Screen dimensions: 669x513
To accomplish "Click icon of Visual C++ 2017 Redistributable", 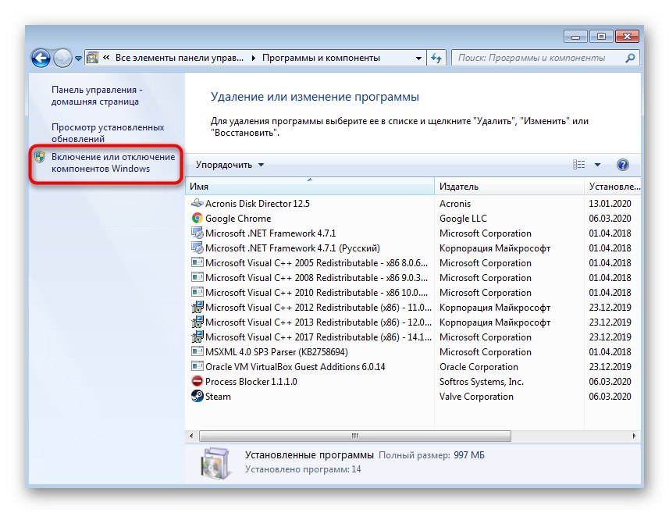I will click(x=197, y=337).
